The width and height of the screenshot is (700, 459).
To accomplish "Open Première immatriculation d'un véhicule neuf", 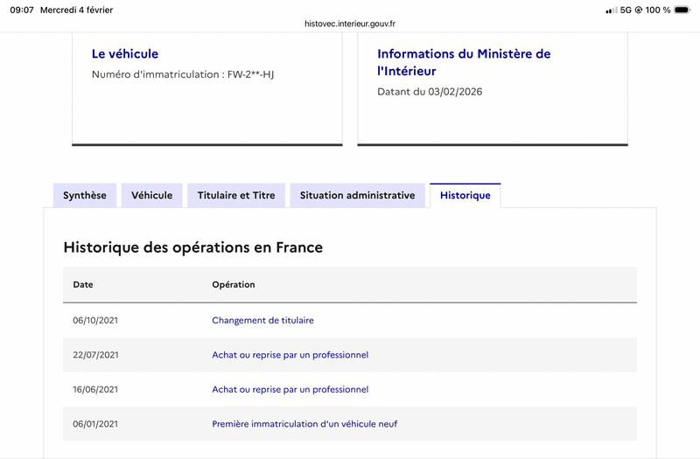I will [304, 424].
